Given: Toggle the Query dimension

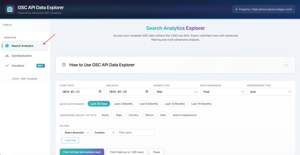Looking at the screenshot, I should click(105, 115).
